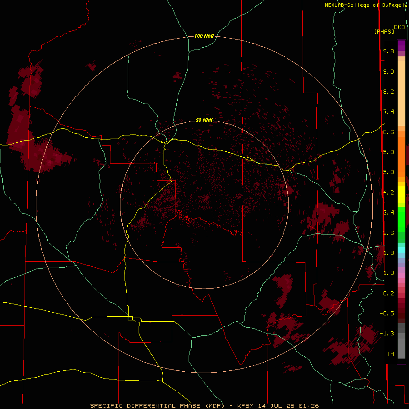Image resolution: width=409 pixels, height=409 pixels.
Task: Click the 7.4 legend value
Action: [x=389, y=112]
